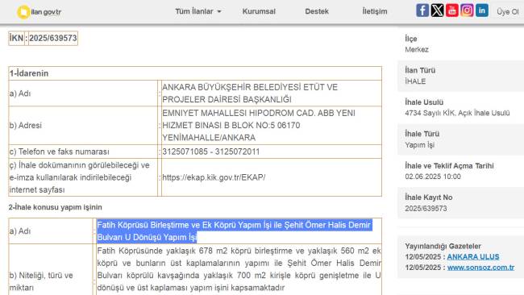Open the YouTube channel icon
The height and width of the screenshot is (295, 524).
pos(451,10)
